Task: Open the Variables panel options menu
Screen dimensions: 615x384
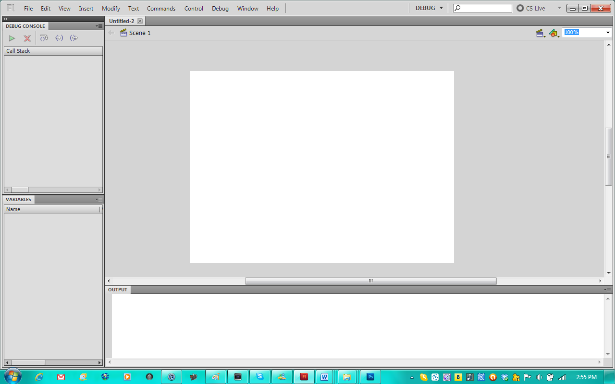Action: click(x=99, y=199)
